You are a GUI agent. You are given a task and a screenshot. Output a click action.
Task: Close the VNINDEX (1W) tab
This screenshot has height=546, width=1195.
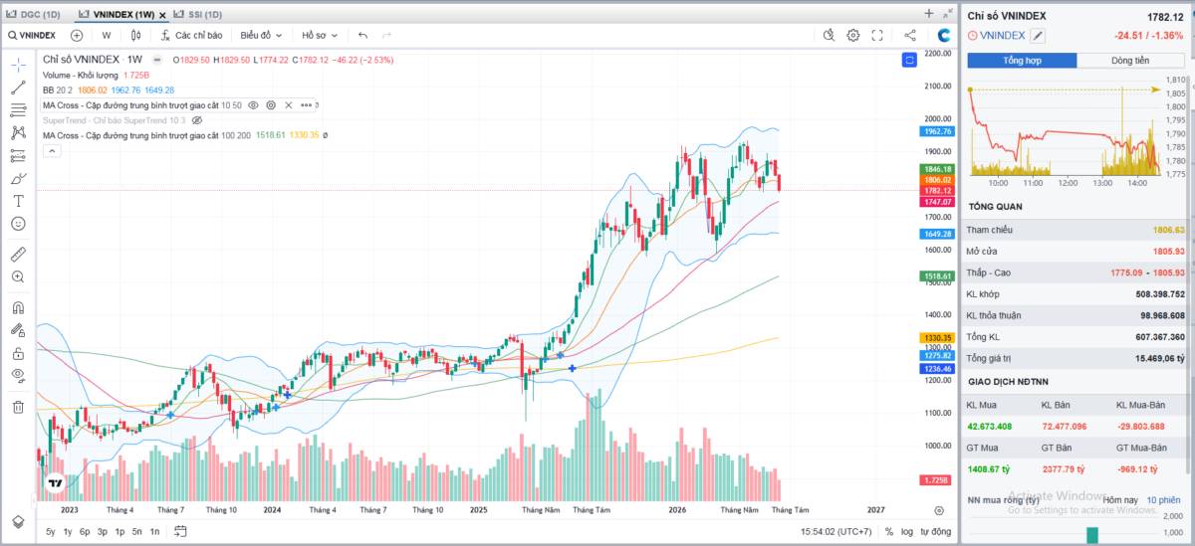coord(163,14)
